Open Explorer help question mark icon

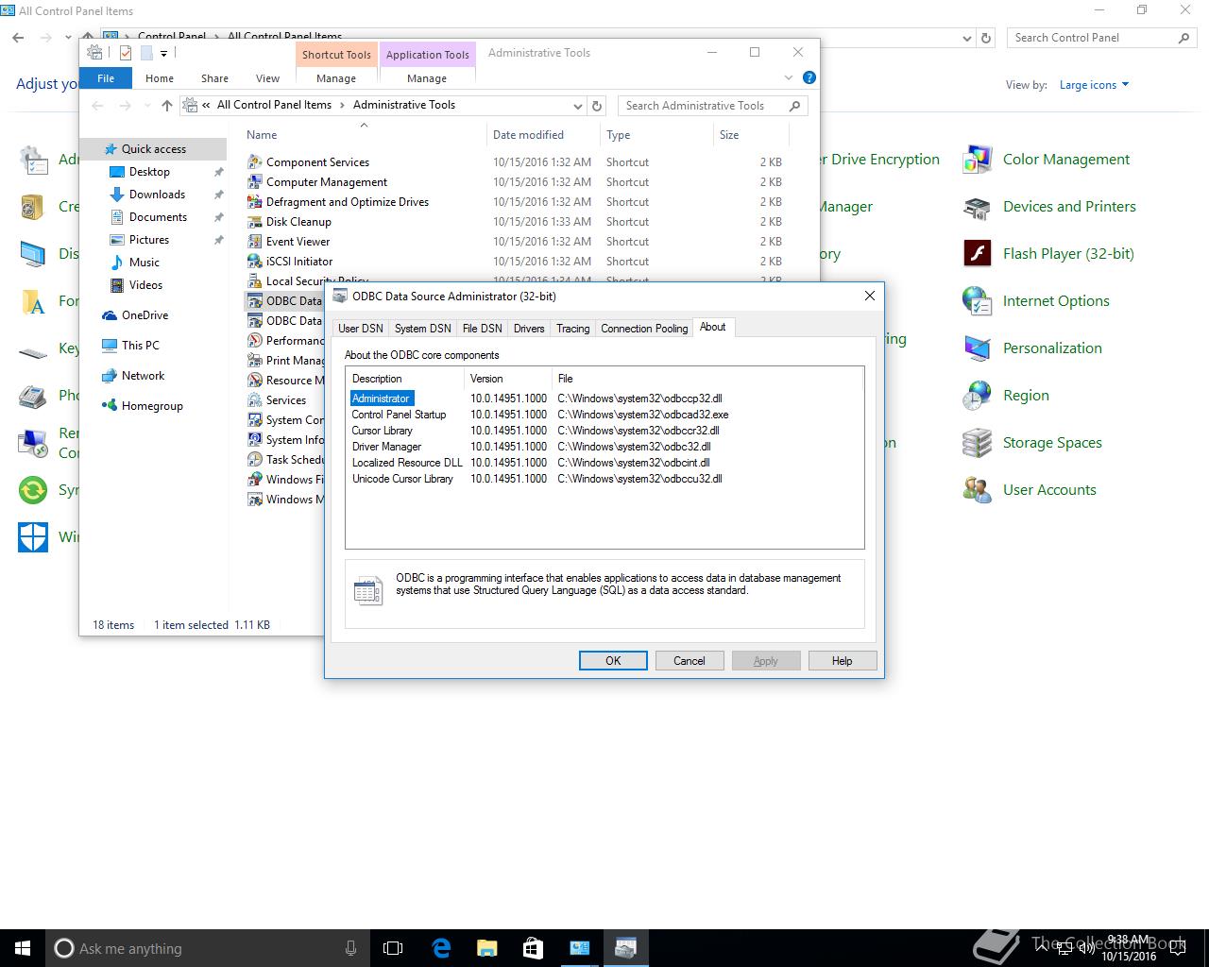click(809, 77)
